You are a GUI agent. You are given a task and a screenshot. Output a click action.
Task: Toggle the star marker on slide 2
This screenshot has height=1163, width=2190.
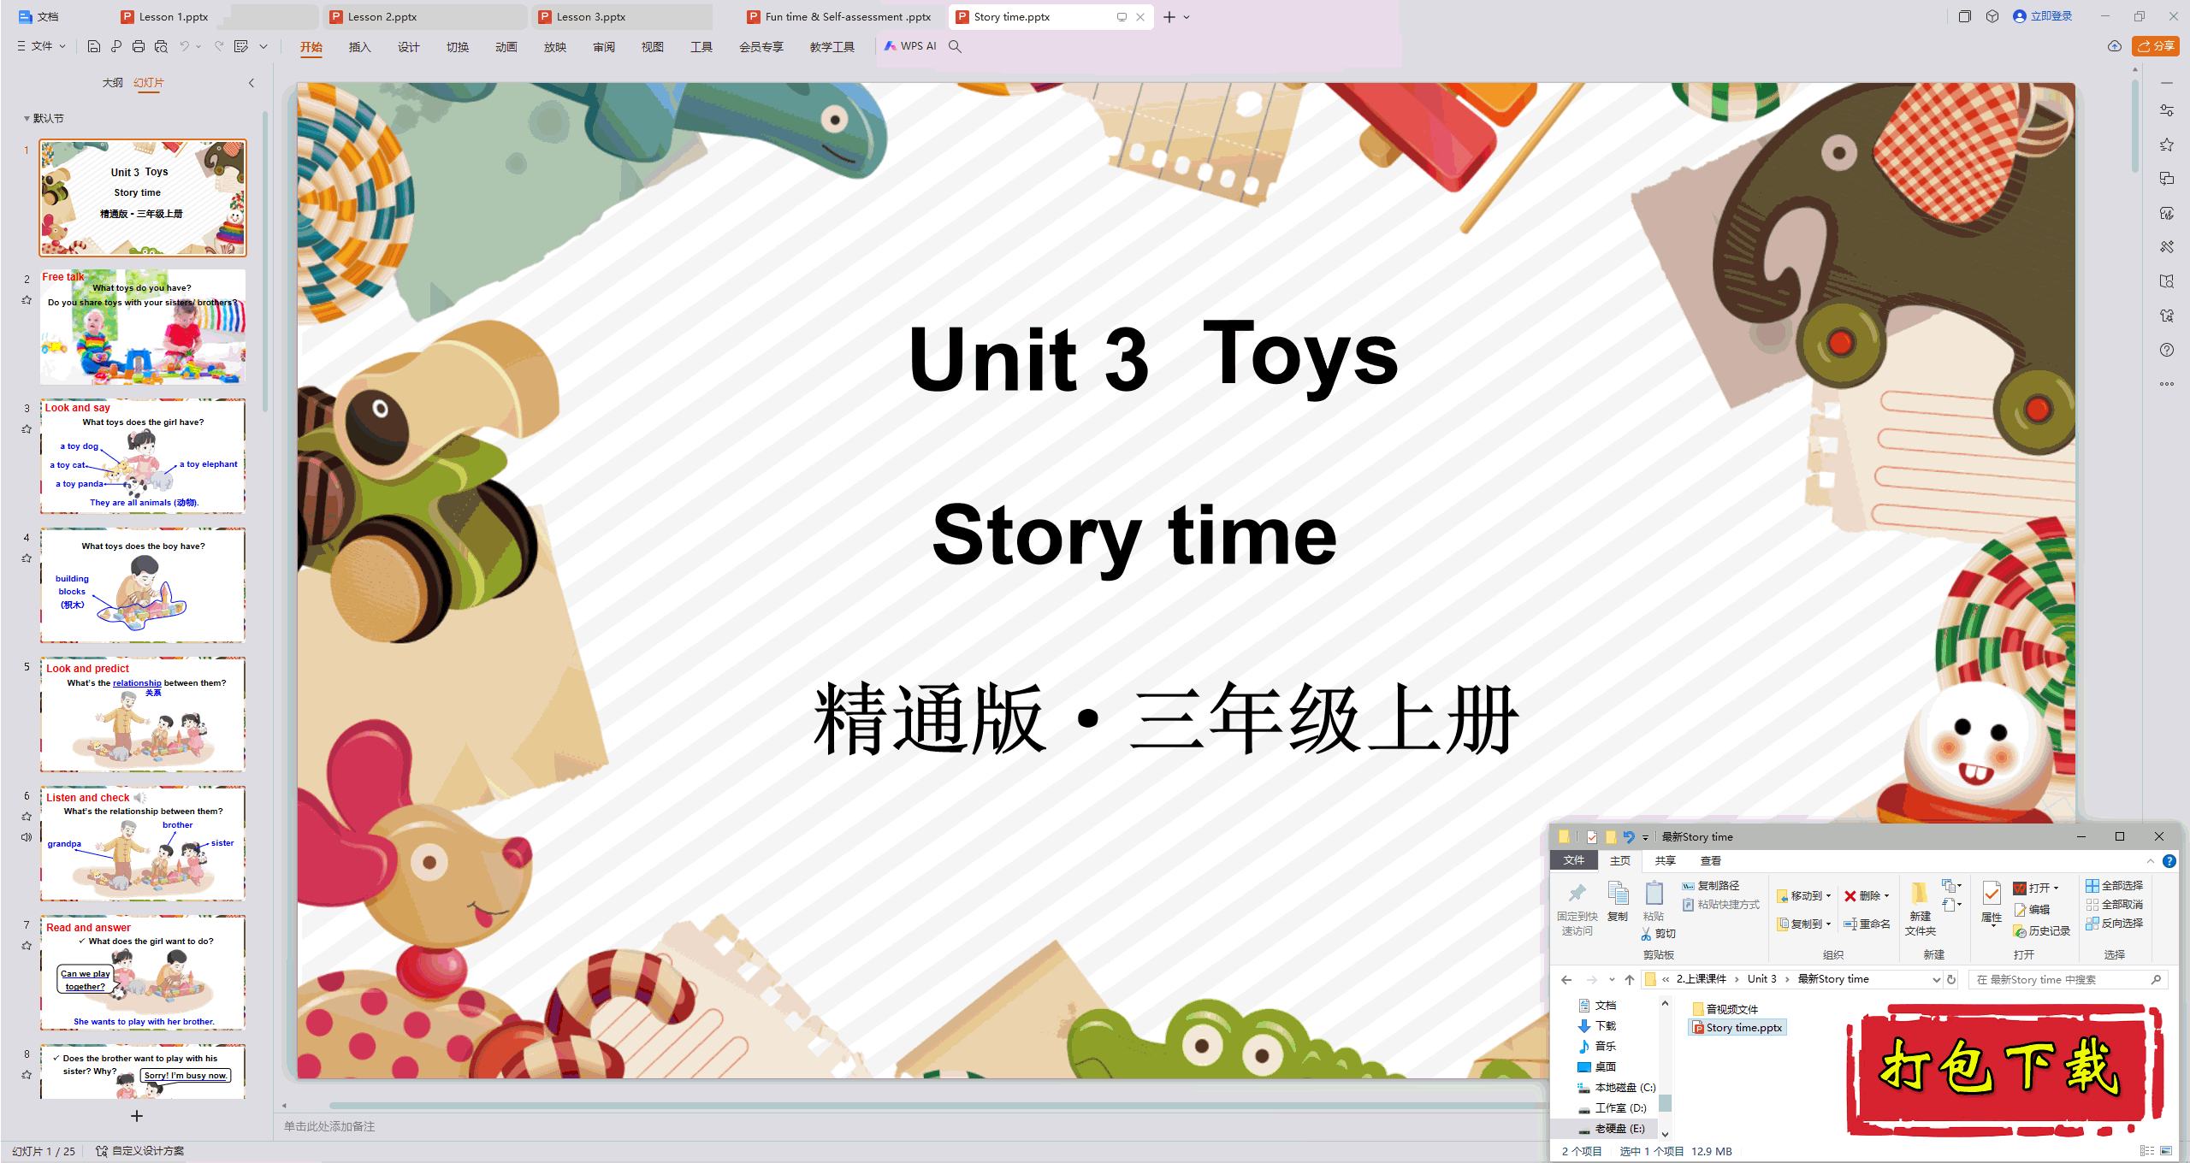pyautogui.click(x=27, y=300)
